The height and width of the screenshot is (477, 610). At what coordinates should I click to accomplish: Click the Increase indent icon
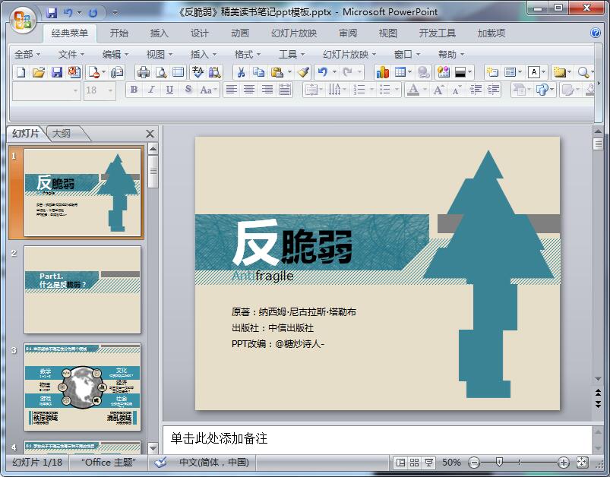coord(493,90)
